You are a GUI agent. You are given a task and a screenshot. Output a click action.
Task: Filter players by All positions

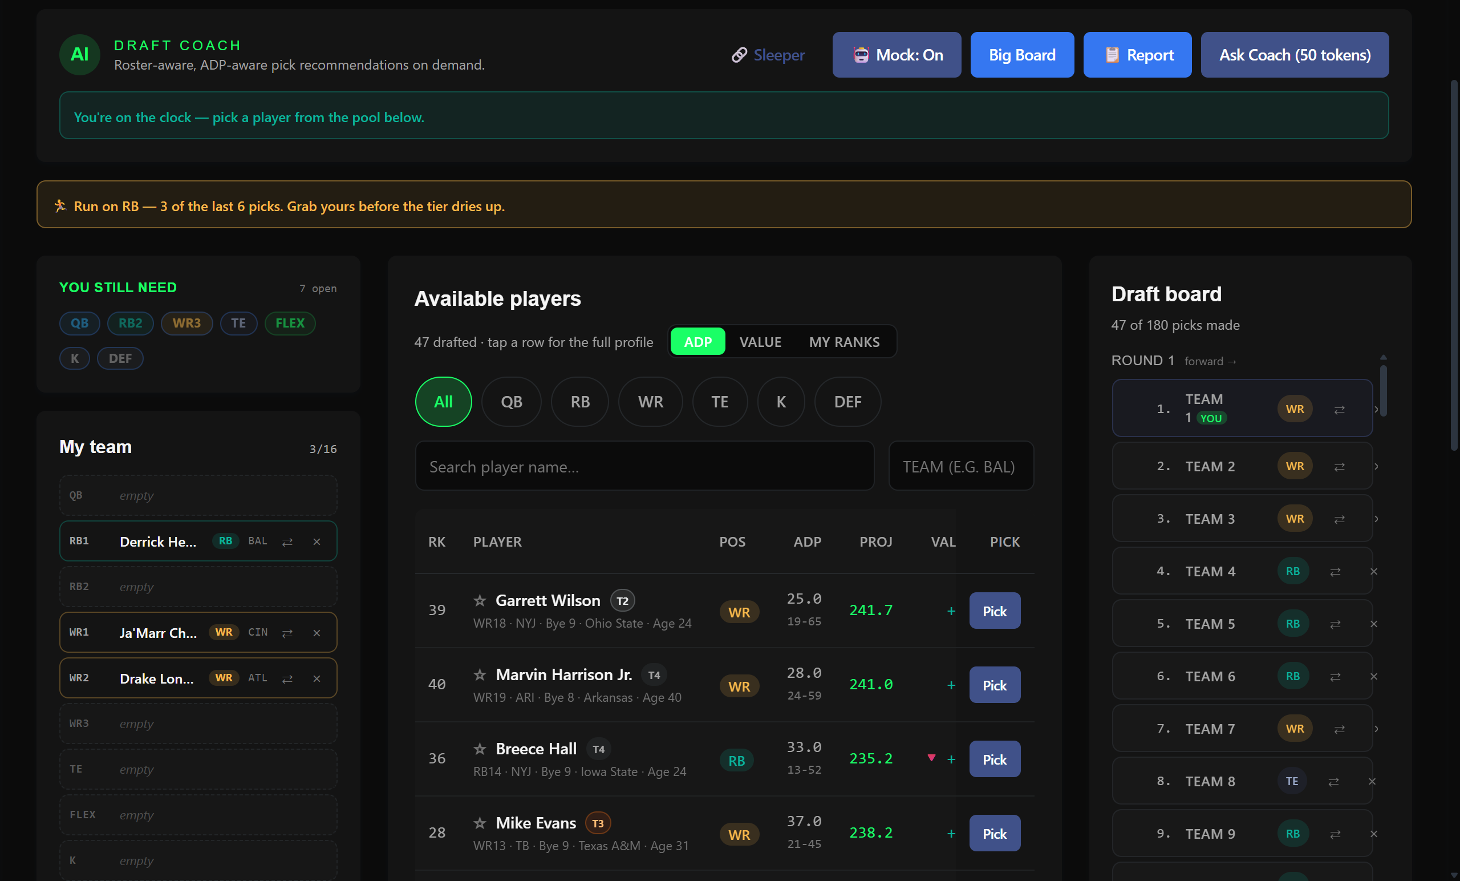(x=443, y=402)
